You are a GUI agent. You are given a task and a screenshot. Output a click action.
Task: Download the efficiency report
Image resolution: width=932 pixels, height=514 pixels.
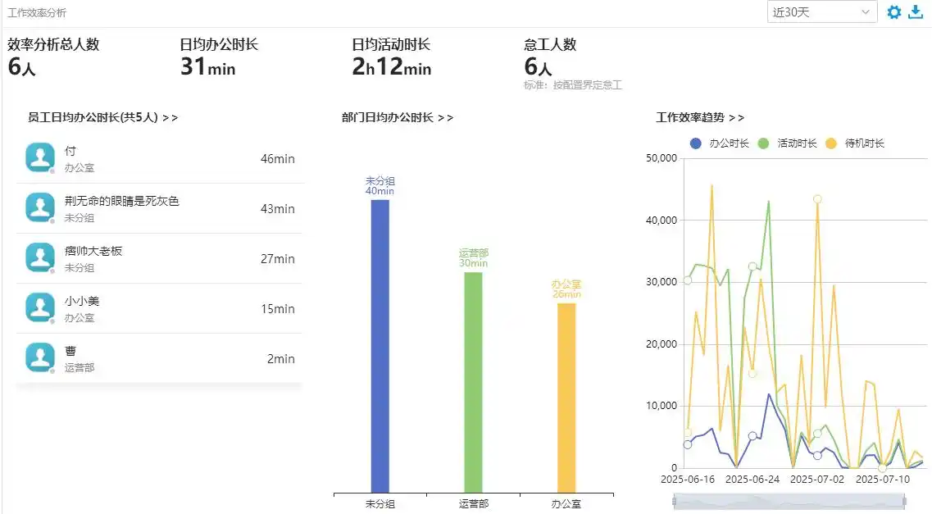tap(916, 11)
